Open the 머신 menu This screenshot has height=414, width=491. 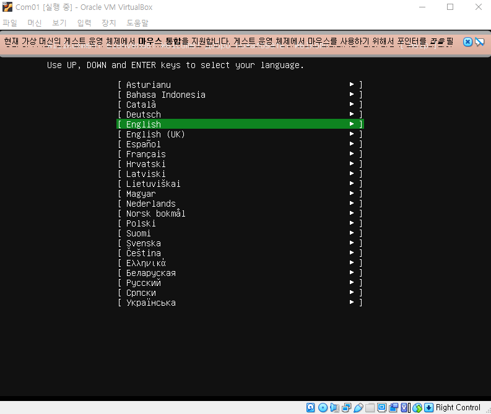35,23
